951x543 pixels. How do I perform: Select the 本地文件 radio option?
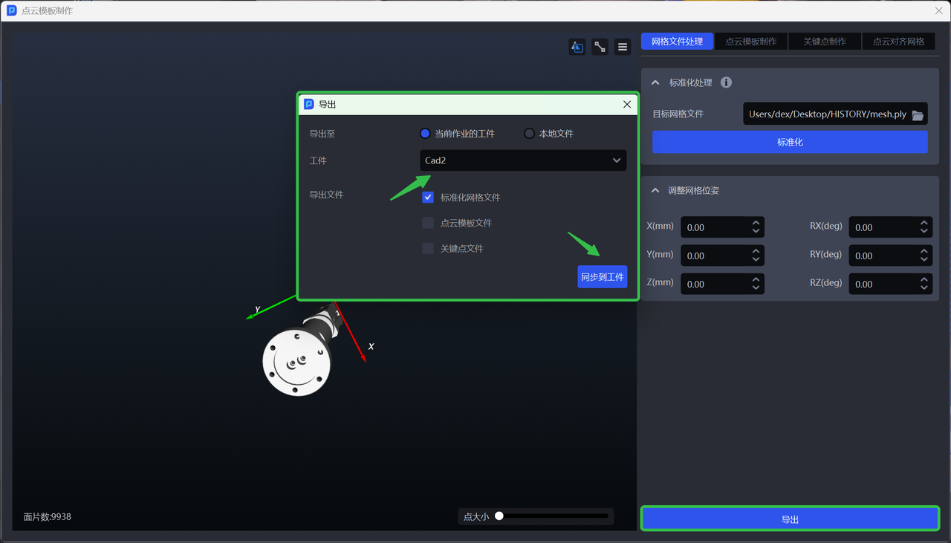[x=529, y=134]
